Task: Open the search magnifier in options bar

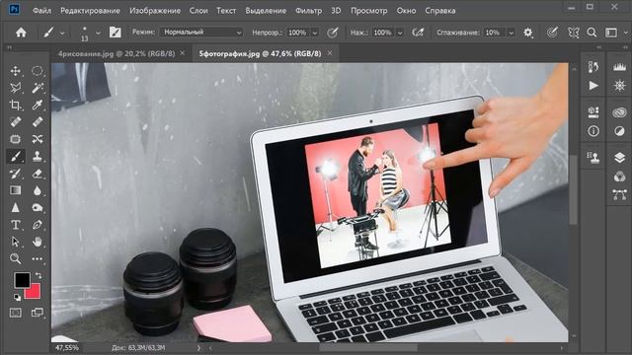Action: tap(592, 33)
